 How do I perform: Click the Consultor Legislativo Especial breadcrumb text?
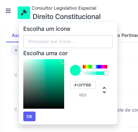click(64, 8)
